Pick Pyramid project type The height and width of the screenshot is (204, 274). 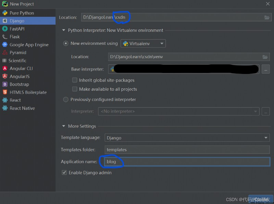(28, 53)
